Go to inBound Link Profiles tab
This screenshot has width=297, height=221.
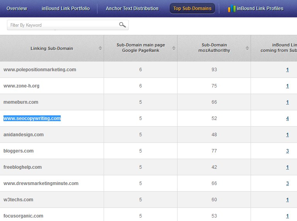tap(260, 9)
